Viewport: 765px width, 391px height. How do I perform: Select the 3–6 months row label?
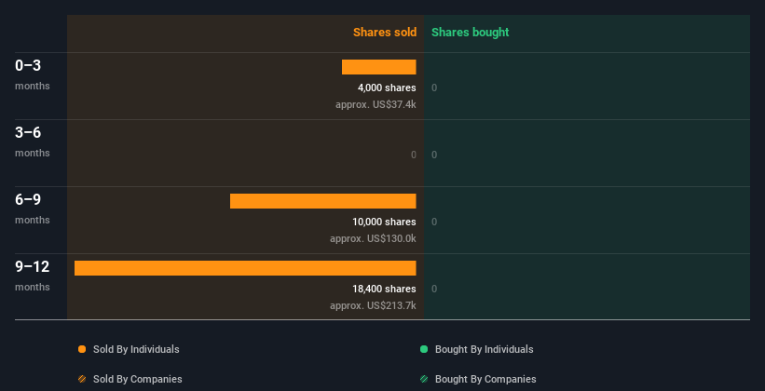(x=29, y=132)
